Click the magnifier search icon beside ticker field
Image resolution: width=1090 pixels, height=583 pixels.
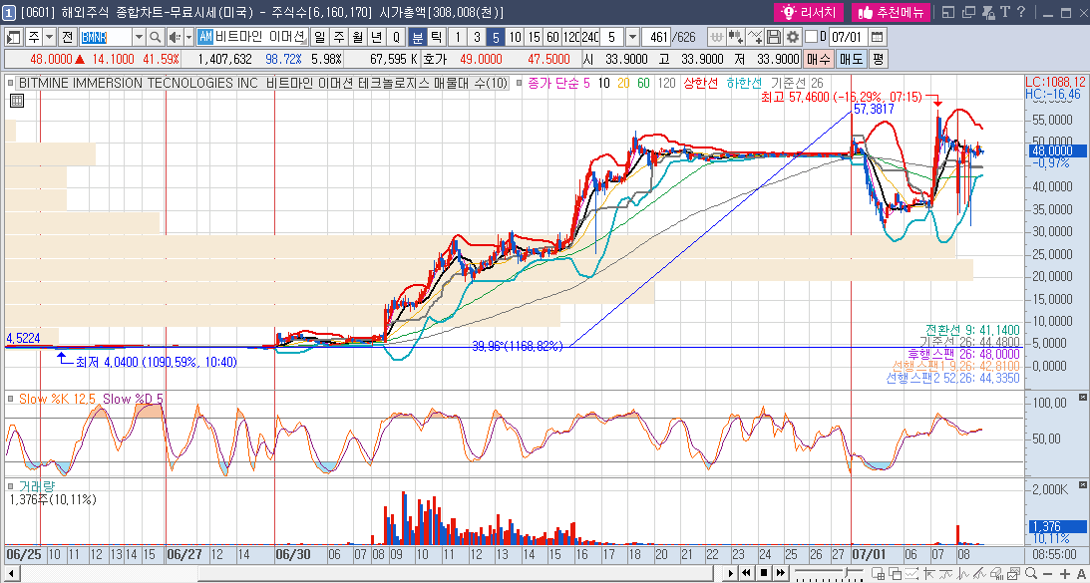(156, 37)
